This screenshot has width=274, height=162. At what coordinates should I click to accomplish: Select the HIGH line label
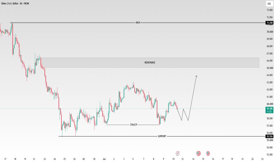pos(138,23)
